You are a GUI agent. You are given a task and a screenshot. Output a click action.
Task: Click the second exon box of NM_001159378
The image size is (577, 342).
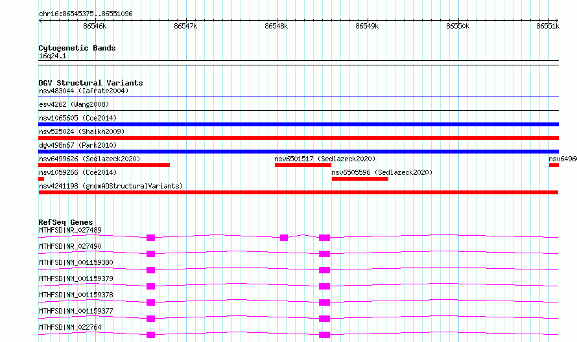coord(324,302)
